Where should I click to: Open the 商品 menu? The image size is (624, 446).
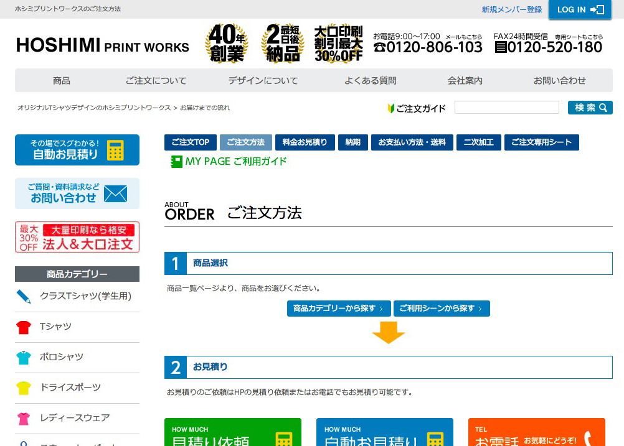pyautogui.click(x=62, y=81)
